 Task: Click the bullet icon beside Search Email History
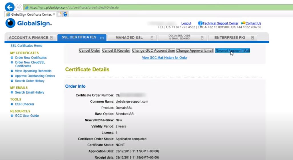(x=12, y=92)
